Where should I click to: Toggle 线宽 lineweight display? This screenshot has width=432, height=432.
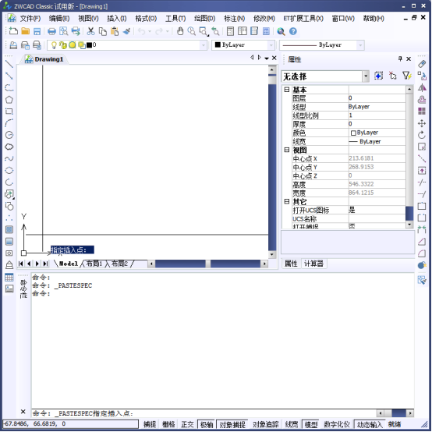point(292,424)
